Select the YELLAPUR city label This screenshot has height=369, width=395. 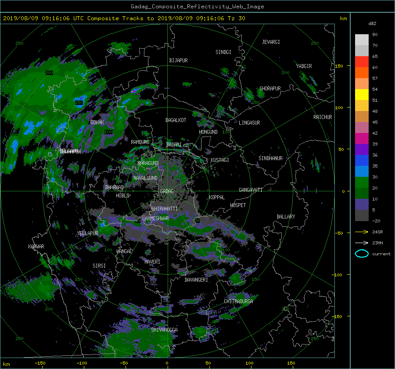87,233
